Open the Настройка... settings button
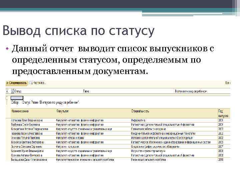This screenshot has width=240, height=180. pyautogui.click(x=38, y=83)
